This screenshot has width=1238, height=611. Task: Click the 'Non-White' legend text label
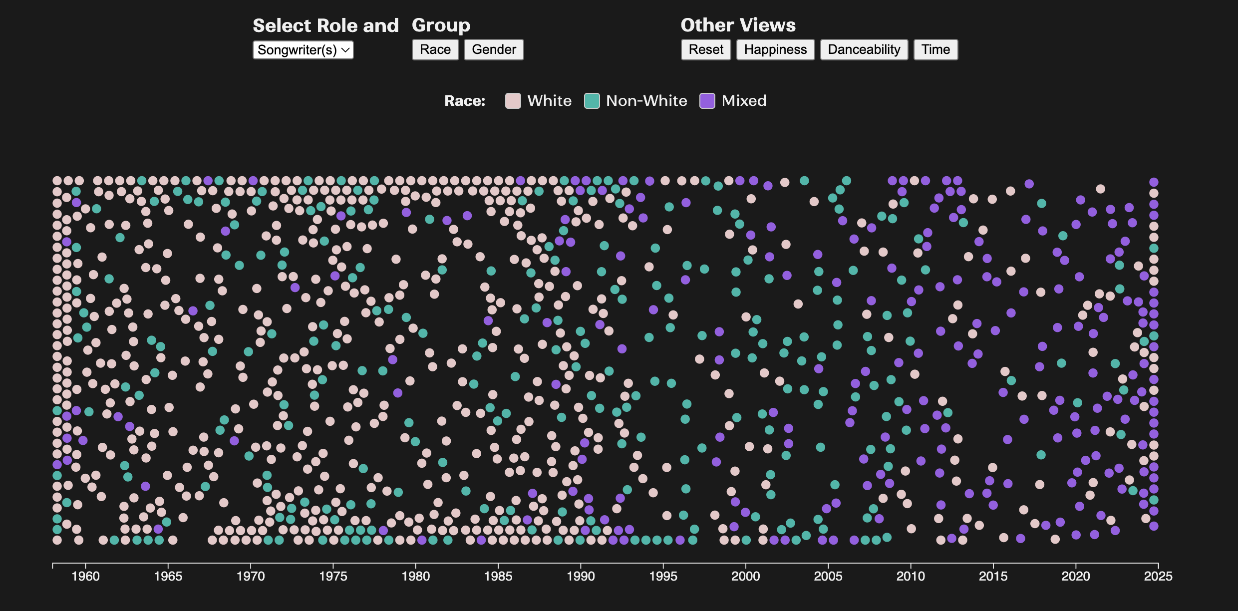(646, 101)
